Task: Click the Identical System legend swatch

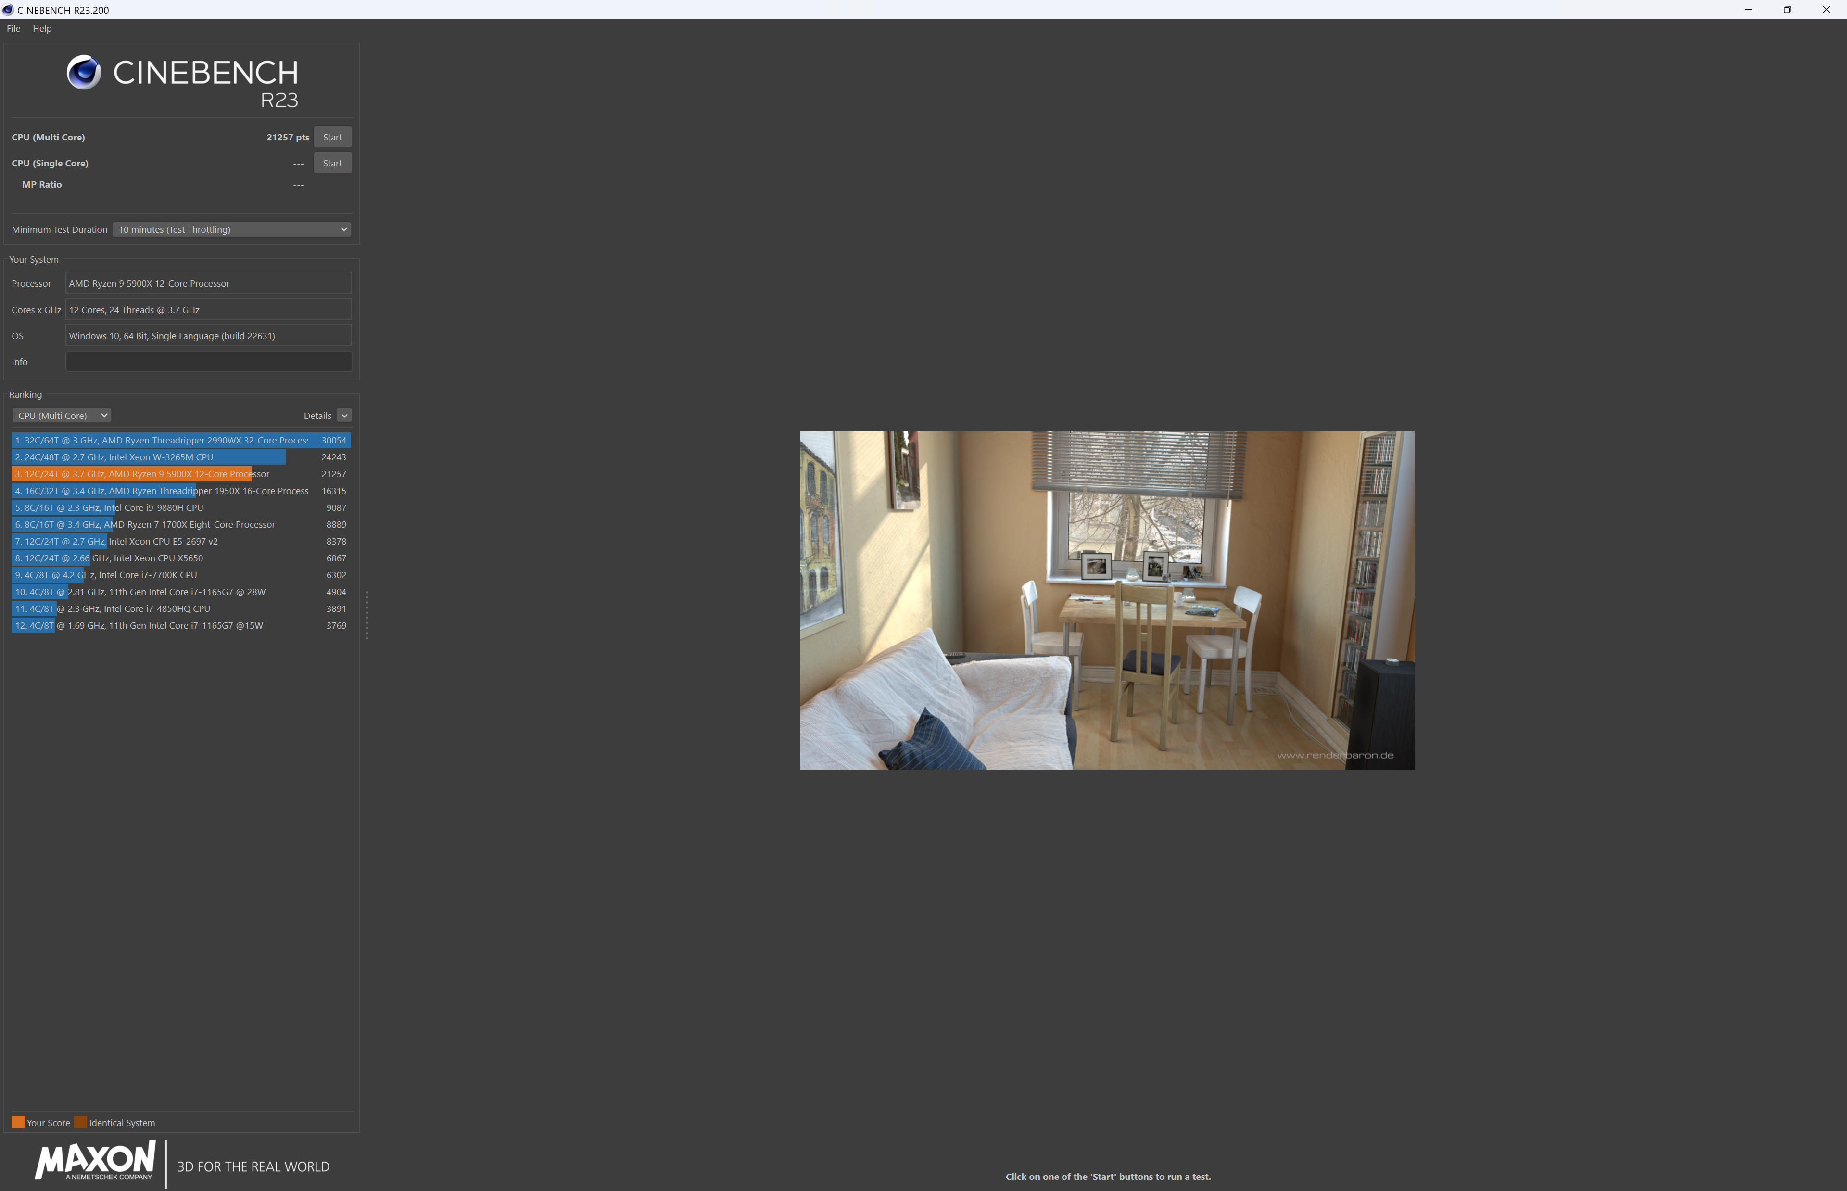Action: point(80,1122)
